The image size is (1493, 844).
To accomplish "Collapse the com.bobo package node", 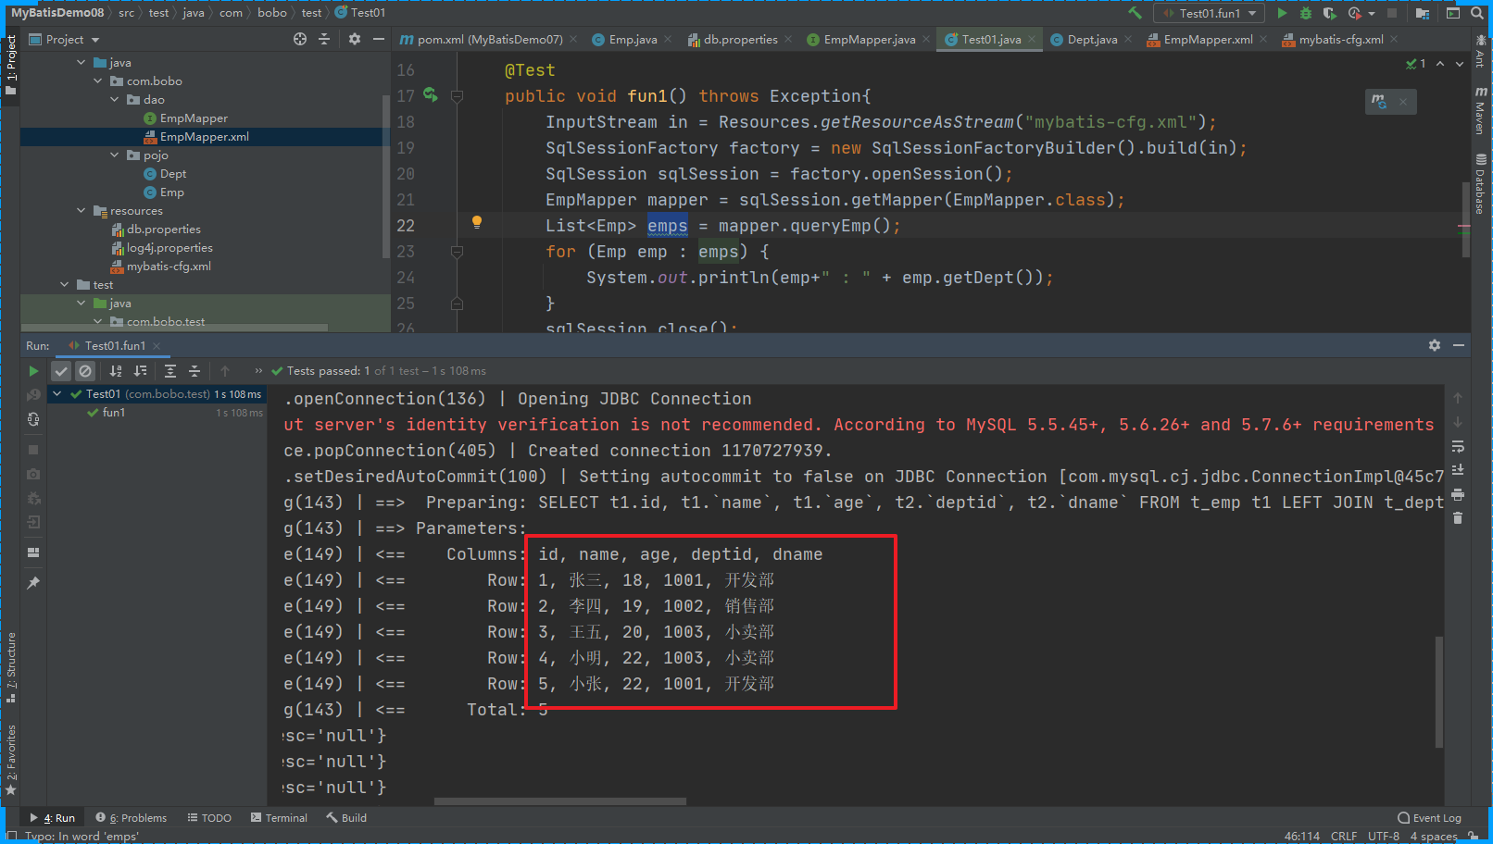I will coord(98,81).
